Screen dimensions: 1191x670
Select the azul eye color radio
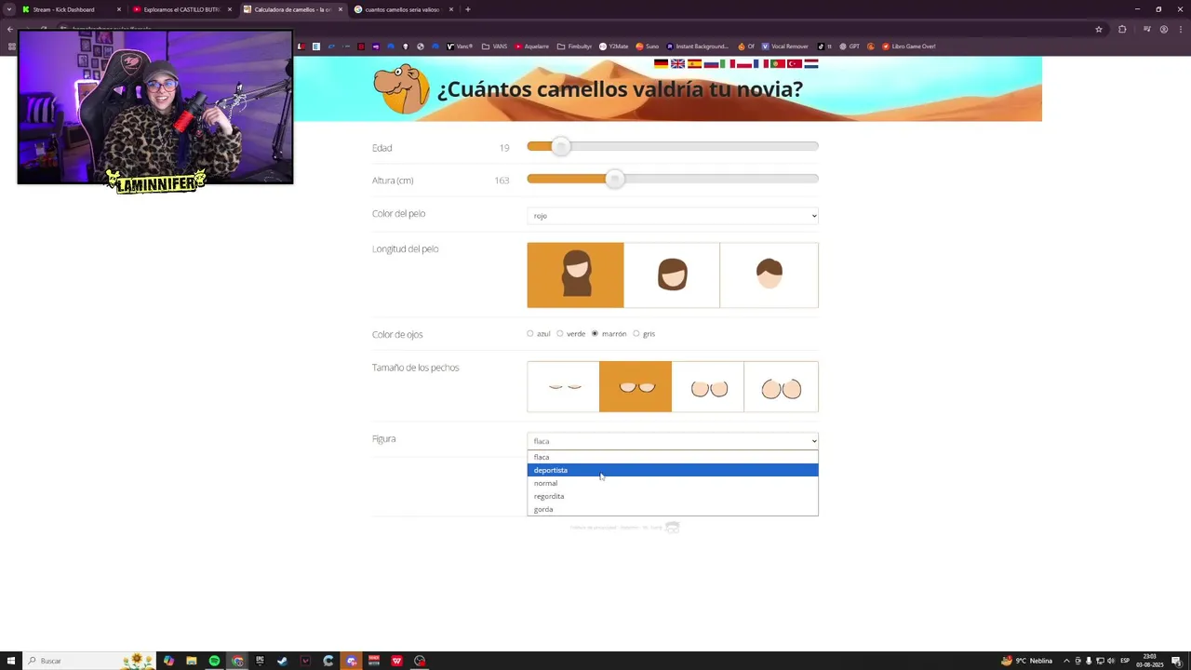pos(530,333)
